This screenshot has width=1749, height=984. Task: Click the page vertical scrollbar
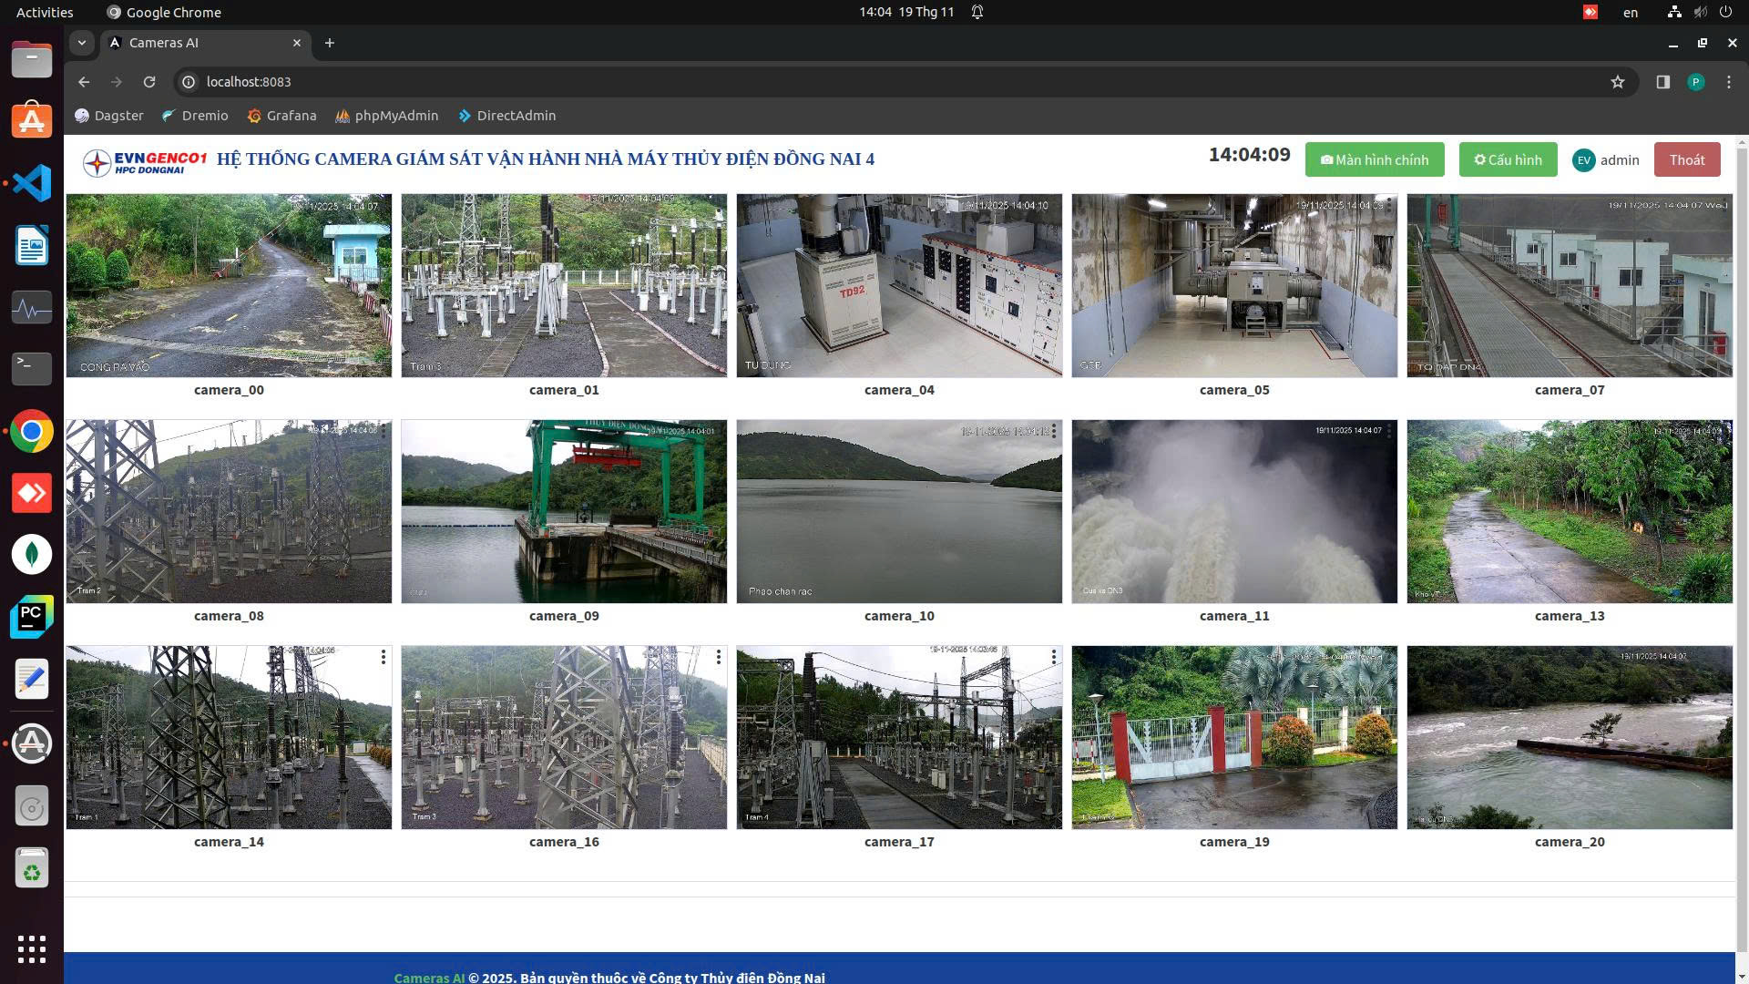[1741, 547]
